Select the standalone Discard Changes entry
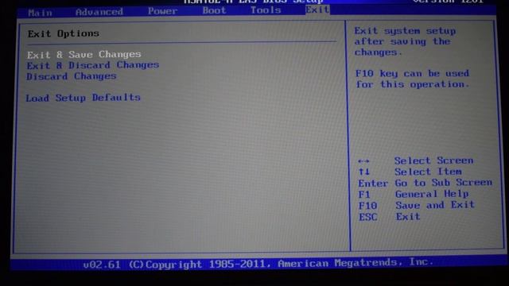Image resolution: width=509 pixels, height=286 pixels. tap(72, 76)
